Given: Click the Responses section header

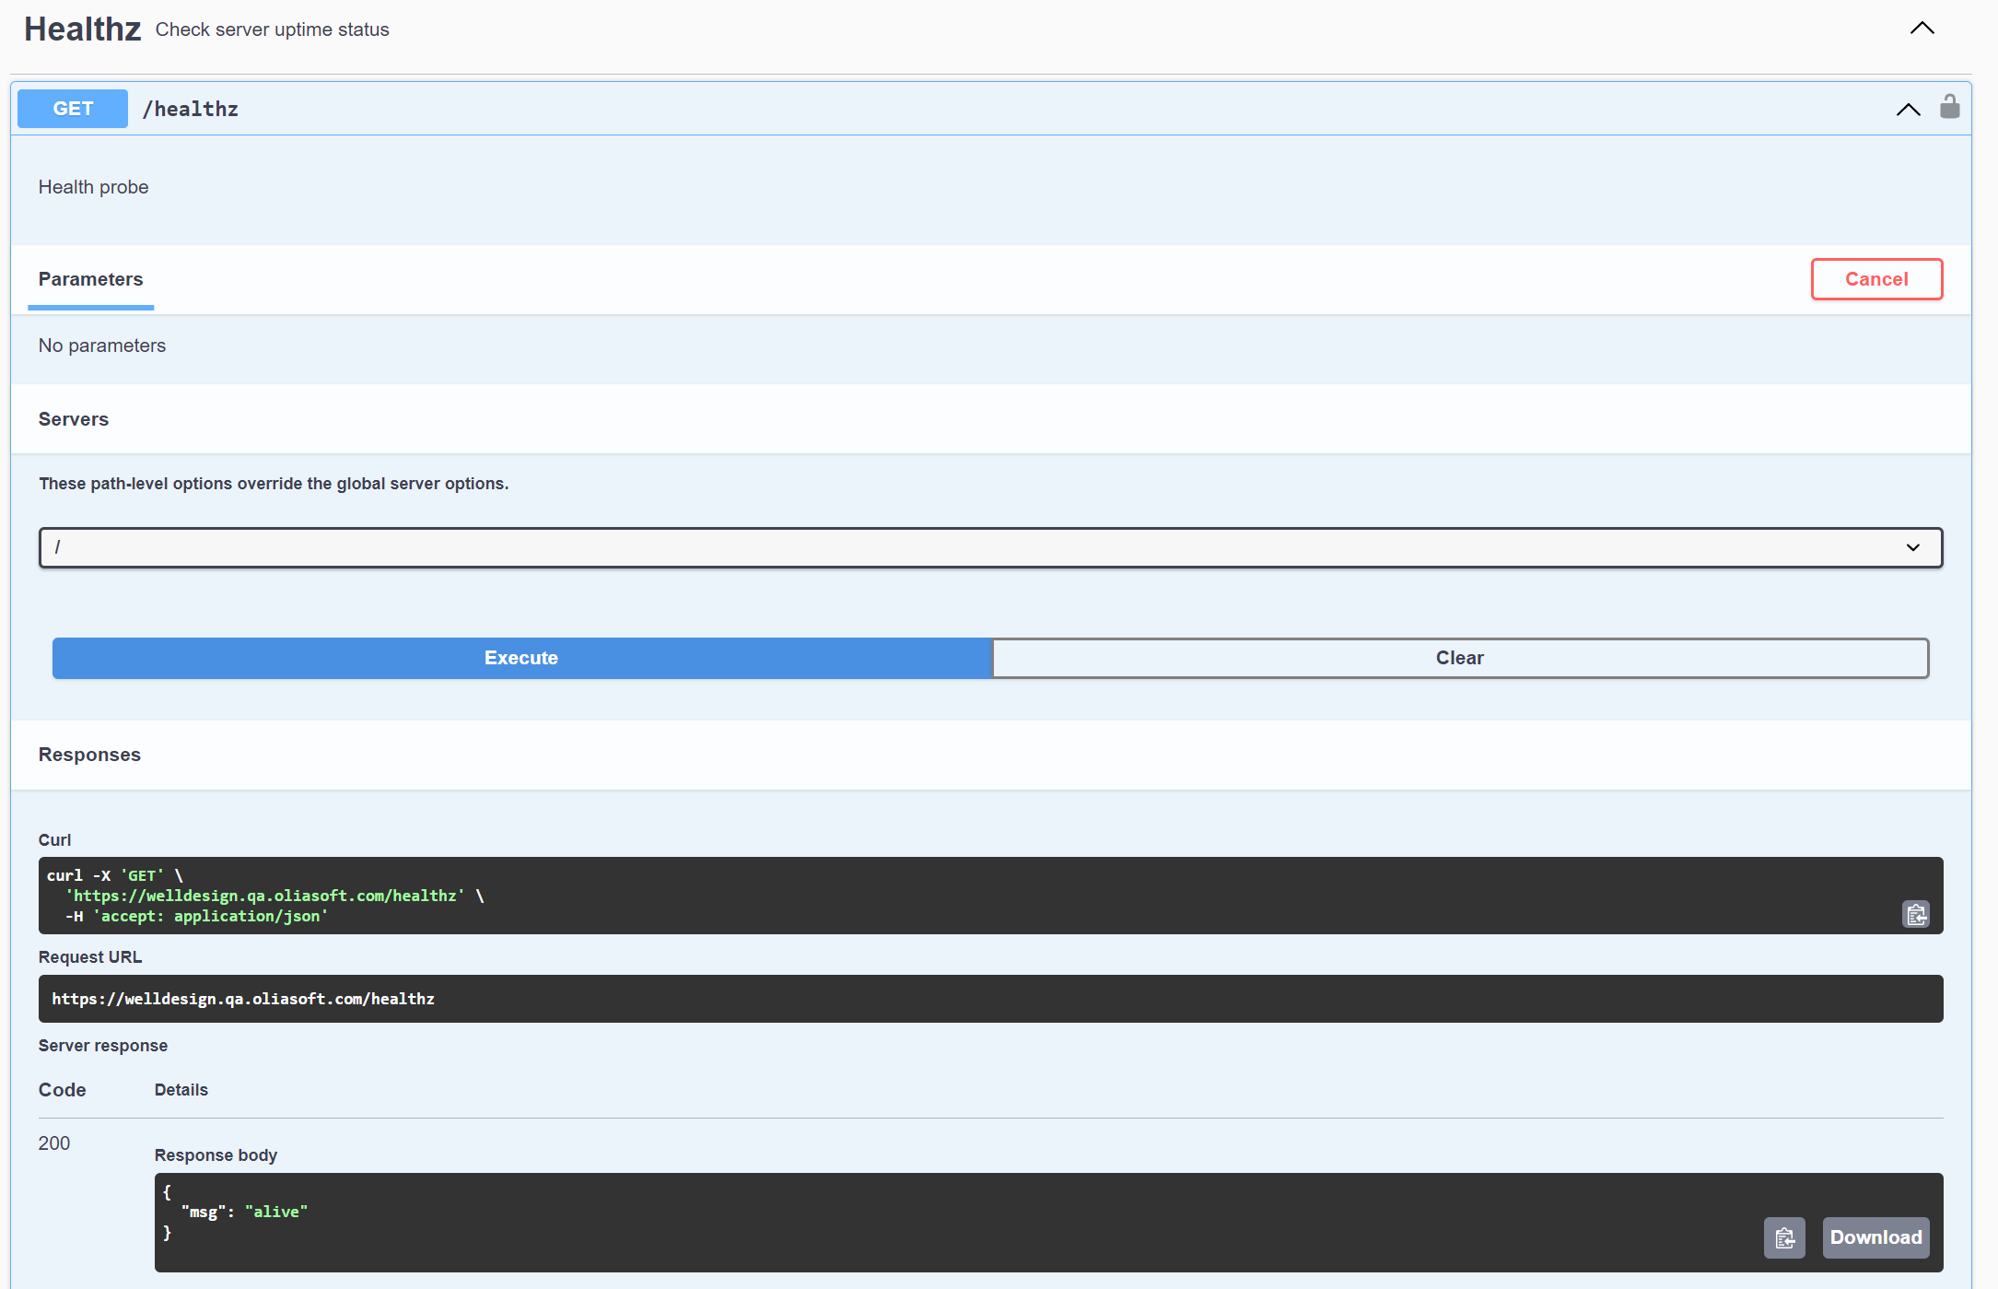Looking at the screenshot, I should 89,755.
